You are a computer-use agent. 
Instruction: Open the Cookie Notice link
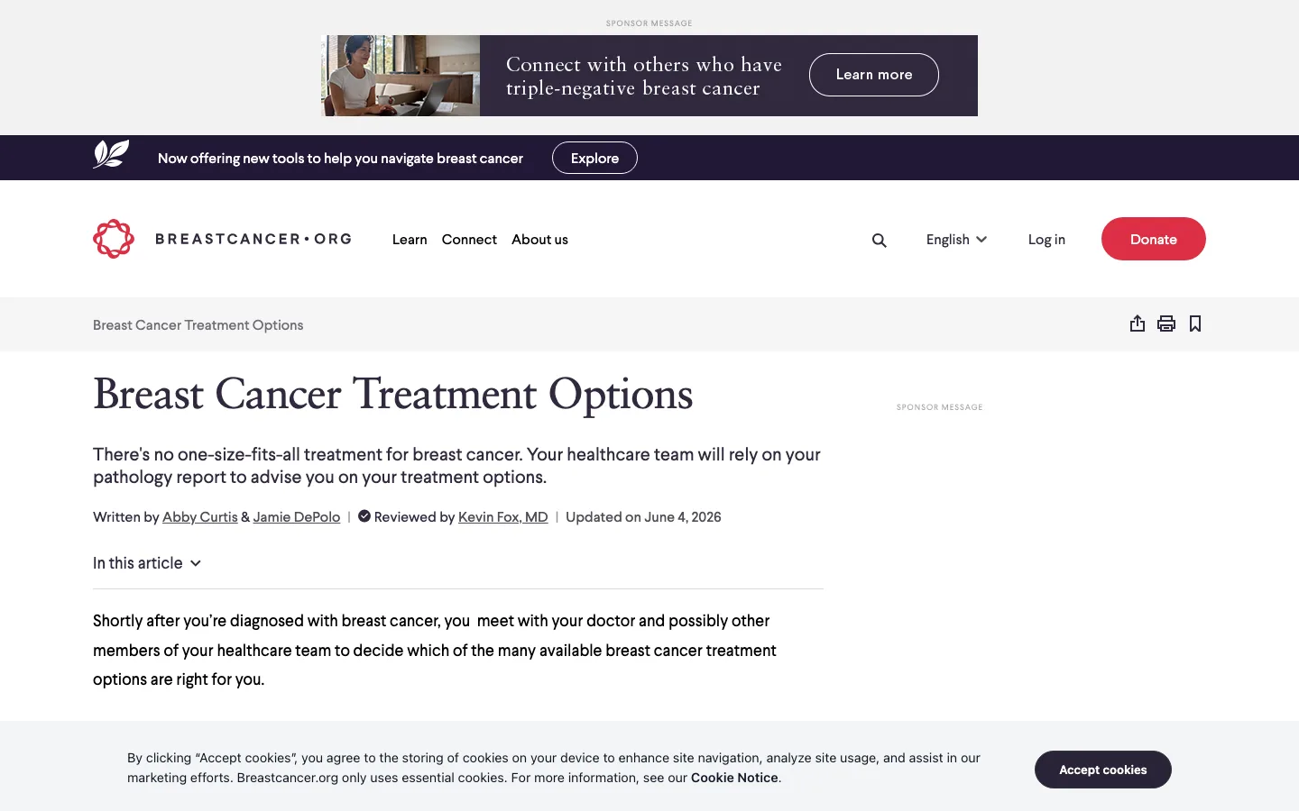734,778
